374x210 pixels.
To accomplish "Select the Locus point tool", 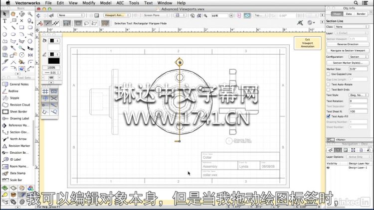I will [x=22, y=21].
